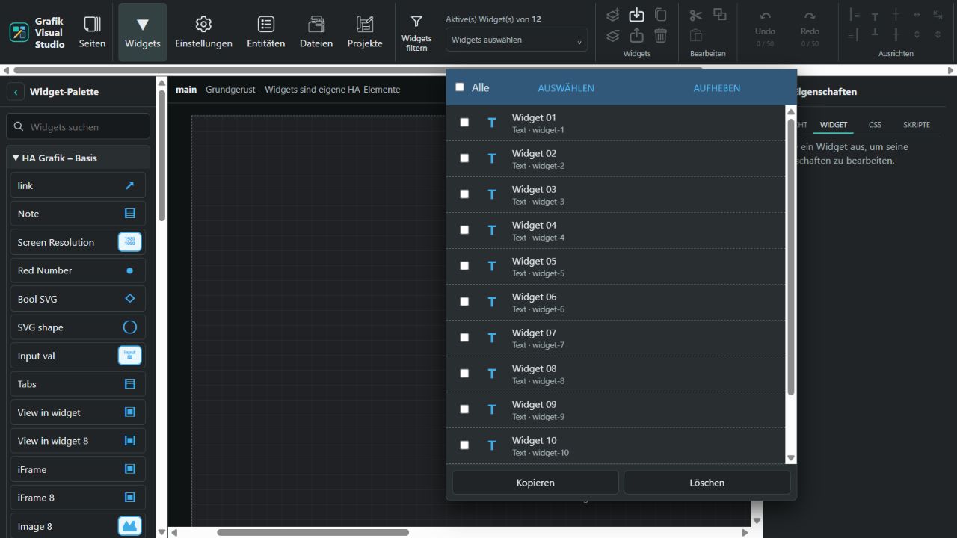Click the layers minus icon
Screen dimensions: 957x538
(x=612, y=35)
